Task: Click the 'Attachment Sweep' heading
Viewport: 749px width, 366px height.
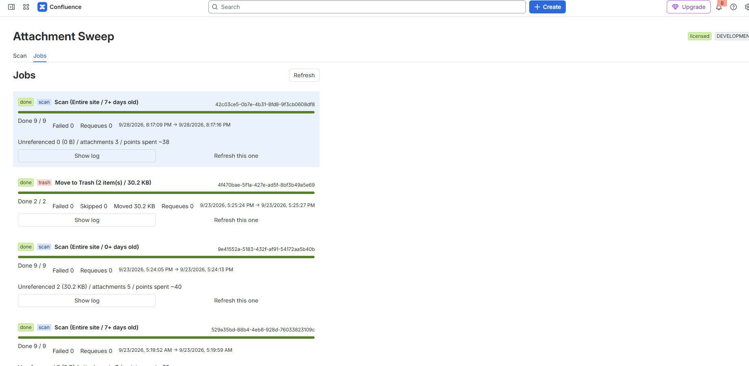Action: coord(64,37)
